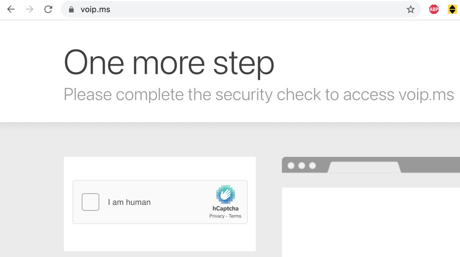
Task: Click the "I am human" label text
Action: pos(129,202)
